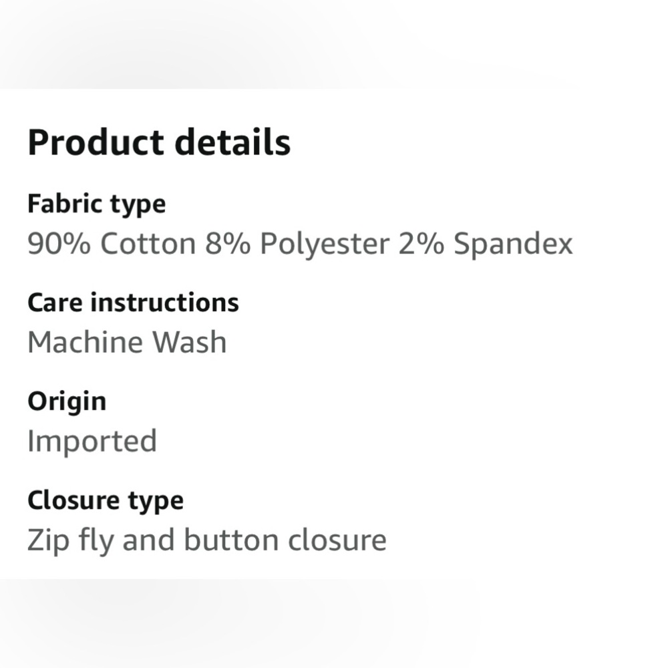Select the Origin label
Screen dimensions: 668x668
67,401
